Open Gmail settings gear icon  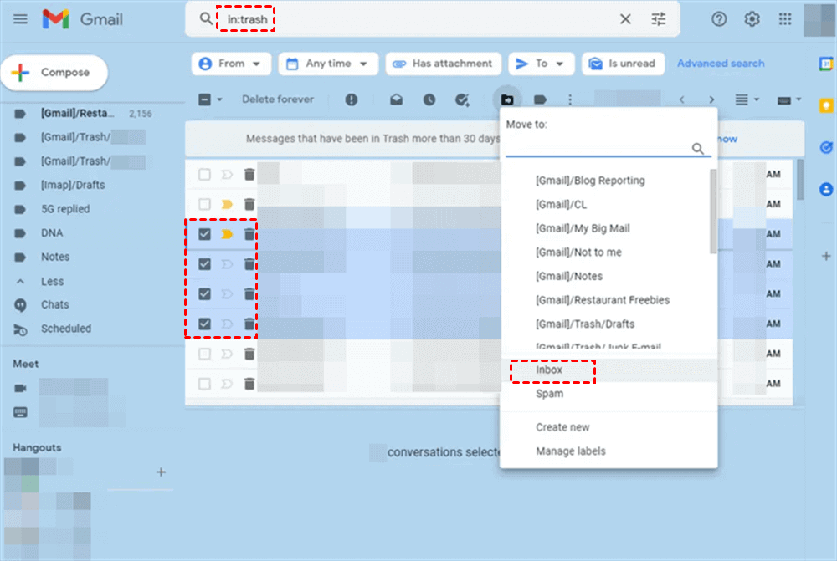pos(752,19)
